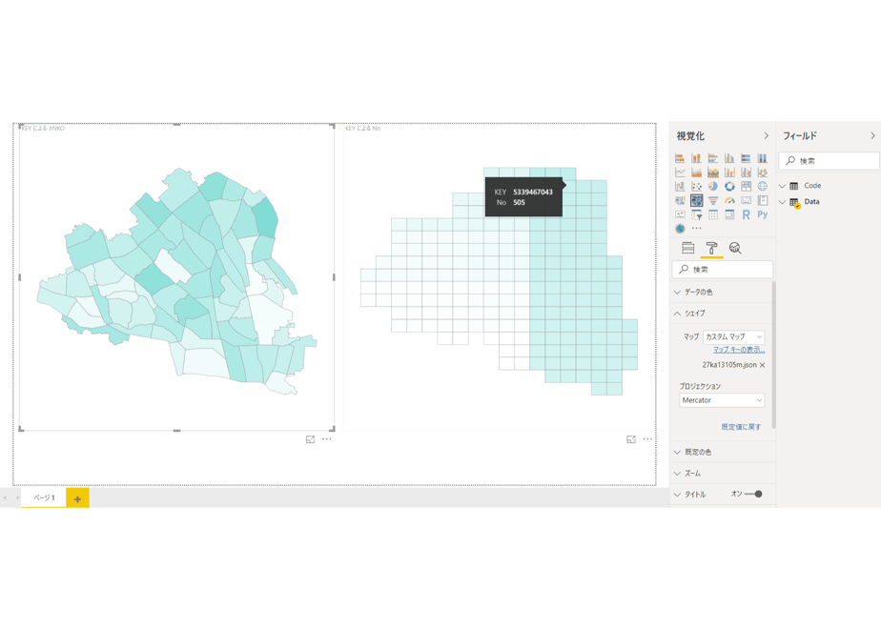
Task: Select the stacked bar chart visual
Action: point(680,158)
